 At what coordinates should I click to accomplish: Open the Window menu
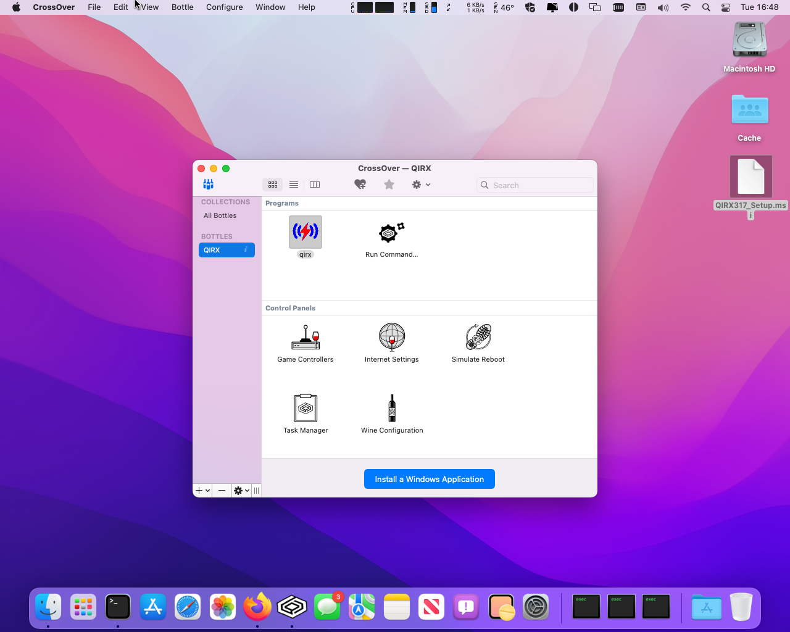pos(270,7)
